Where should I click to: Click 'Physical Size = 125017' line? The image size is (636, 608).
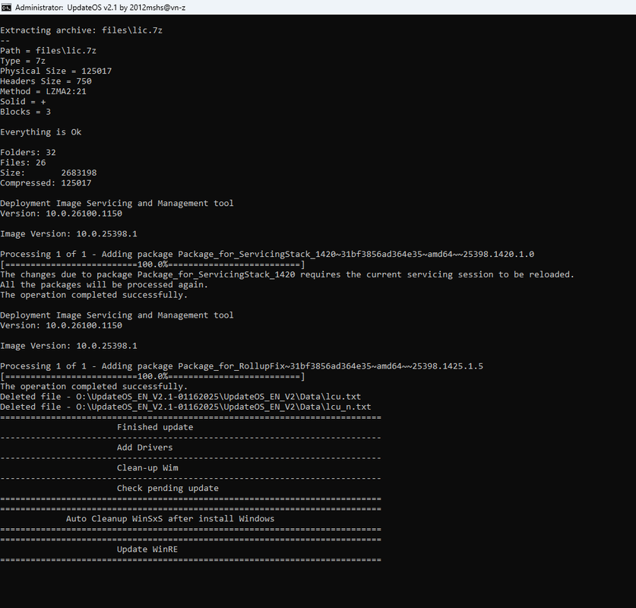56,71
